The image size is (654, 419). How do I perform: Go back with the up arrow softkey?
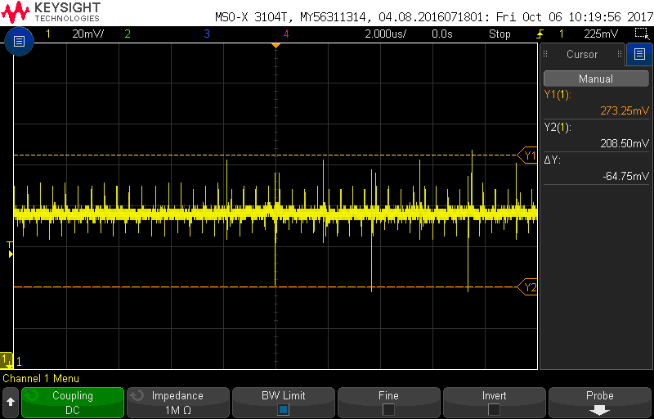(x=11, y=403)
